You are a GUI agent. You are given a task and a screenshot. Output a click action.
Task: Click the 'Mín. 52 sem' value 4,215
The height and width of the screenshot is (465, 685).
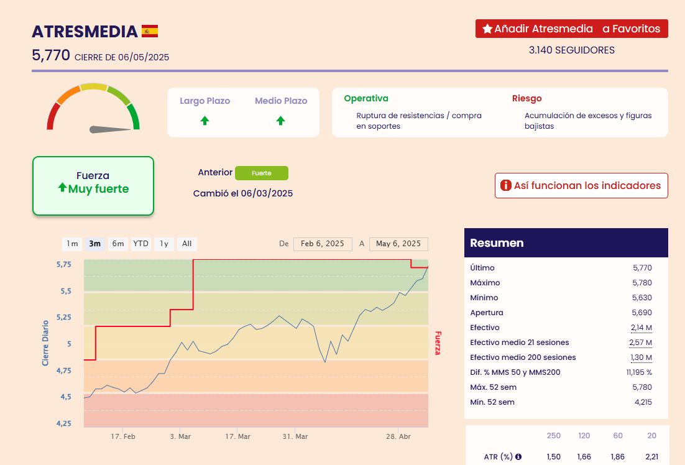coord(643,402)
